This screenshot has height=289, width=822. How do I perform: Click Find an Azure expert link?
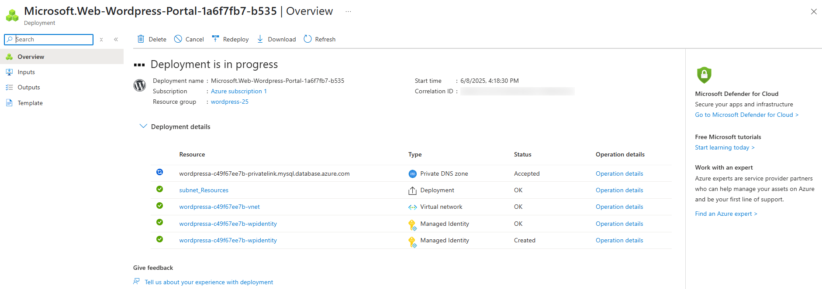click(x=726, y=214)
